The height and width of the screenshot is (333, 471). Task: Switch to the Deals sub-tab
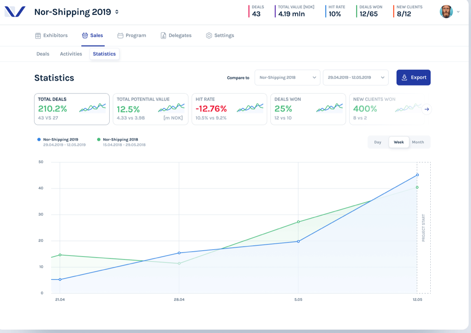(x=43, y=54)
